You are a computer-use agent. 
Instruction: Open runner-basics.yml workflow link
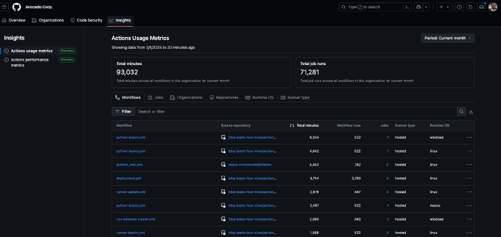(130, 233)
